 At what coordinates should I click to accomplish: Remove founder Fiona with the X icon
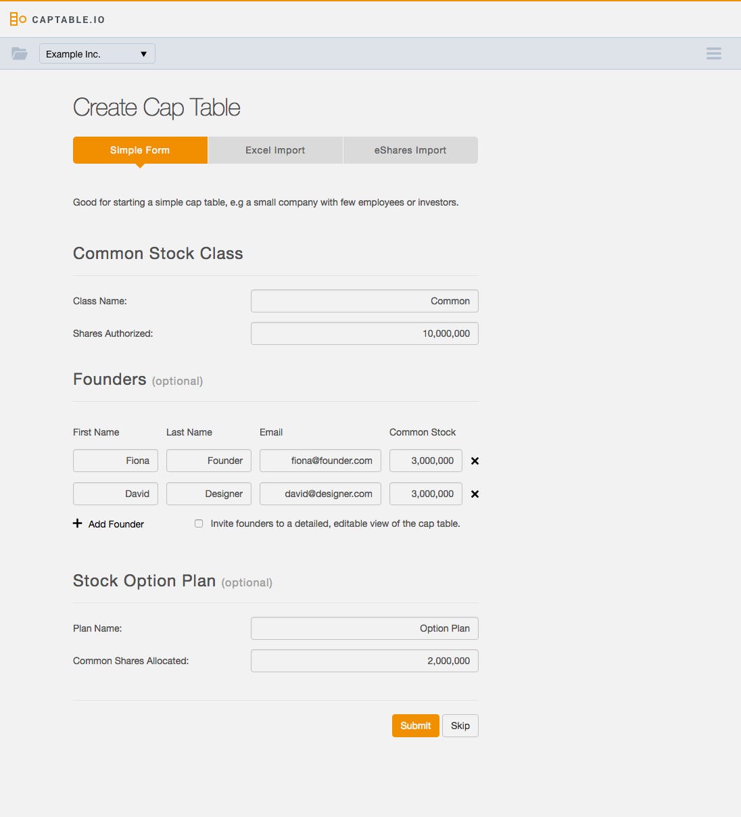click(475, 461)
